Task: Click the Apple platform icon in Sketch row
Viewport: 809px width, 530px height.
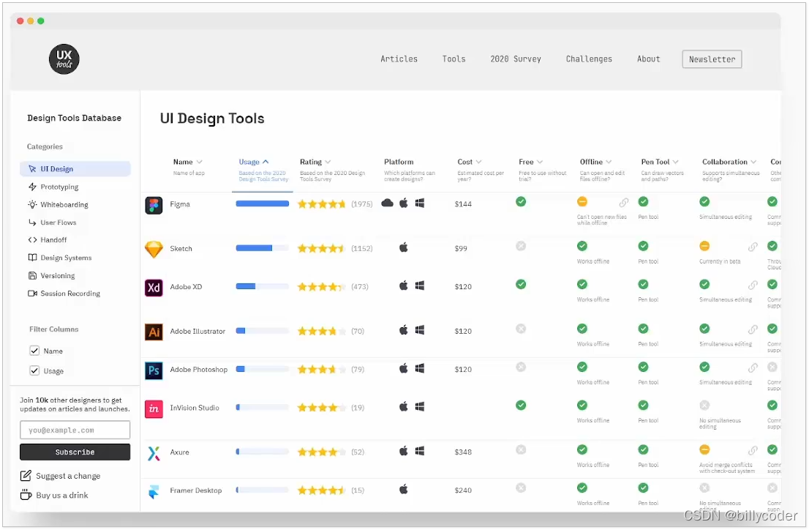Action: pyautogui.click(x=404, y=247)
